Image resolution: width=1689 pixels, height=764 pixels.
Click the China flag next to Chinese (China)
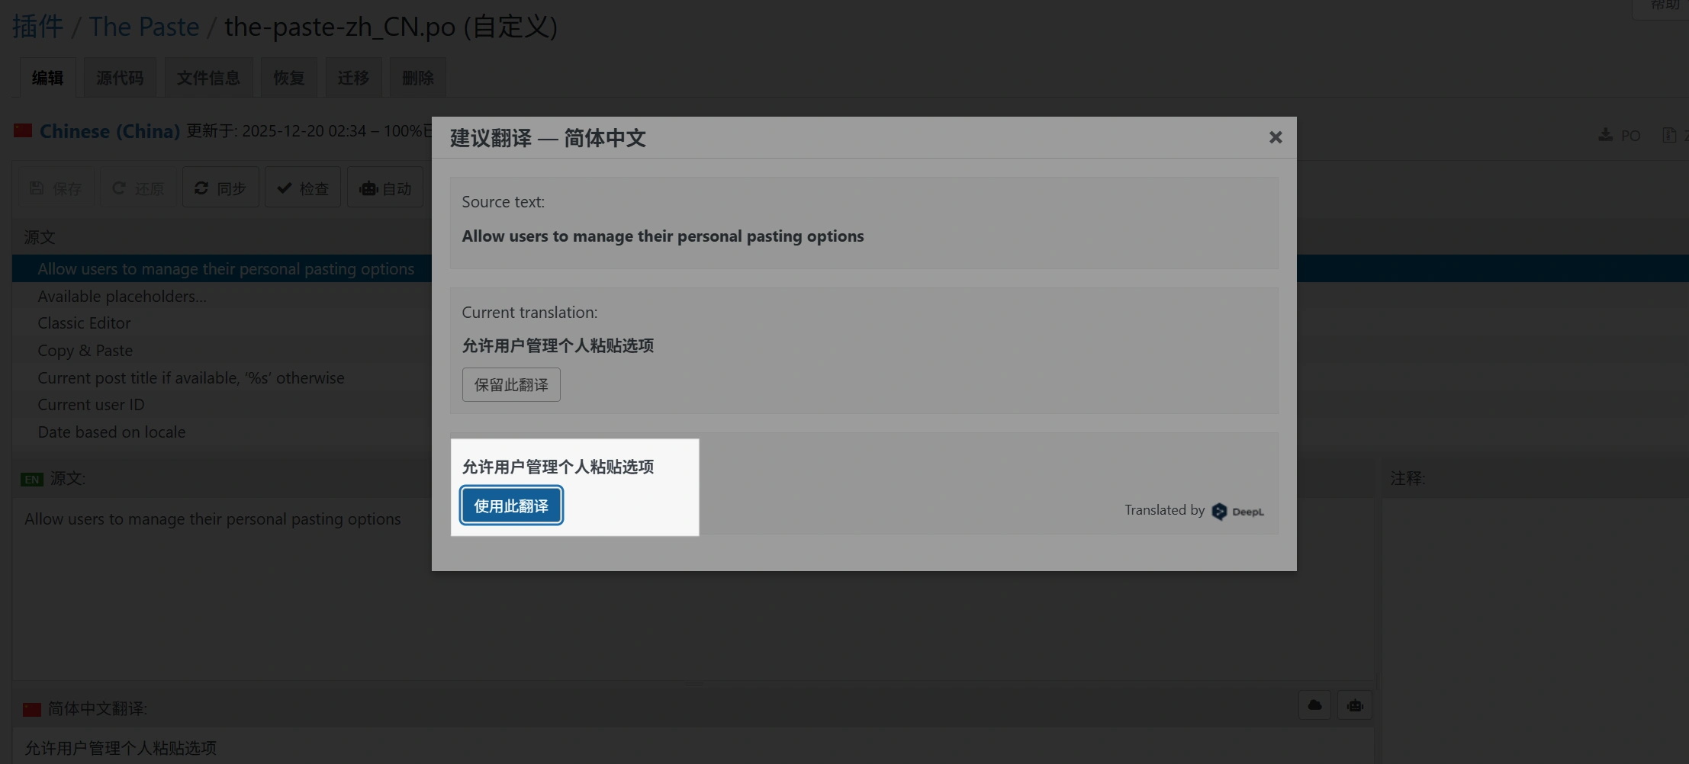[x=23, y=130]
